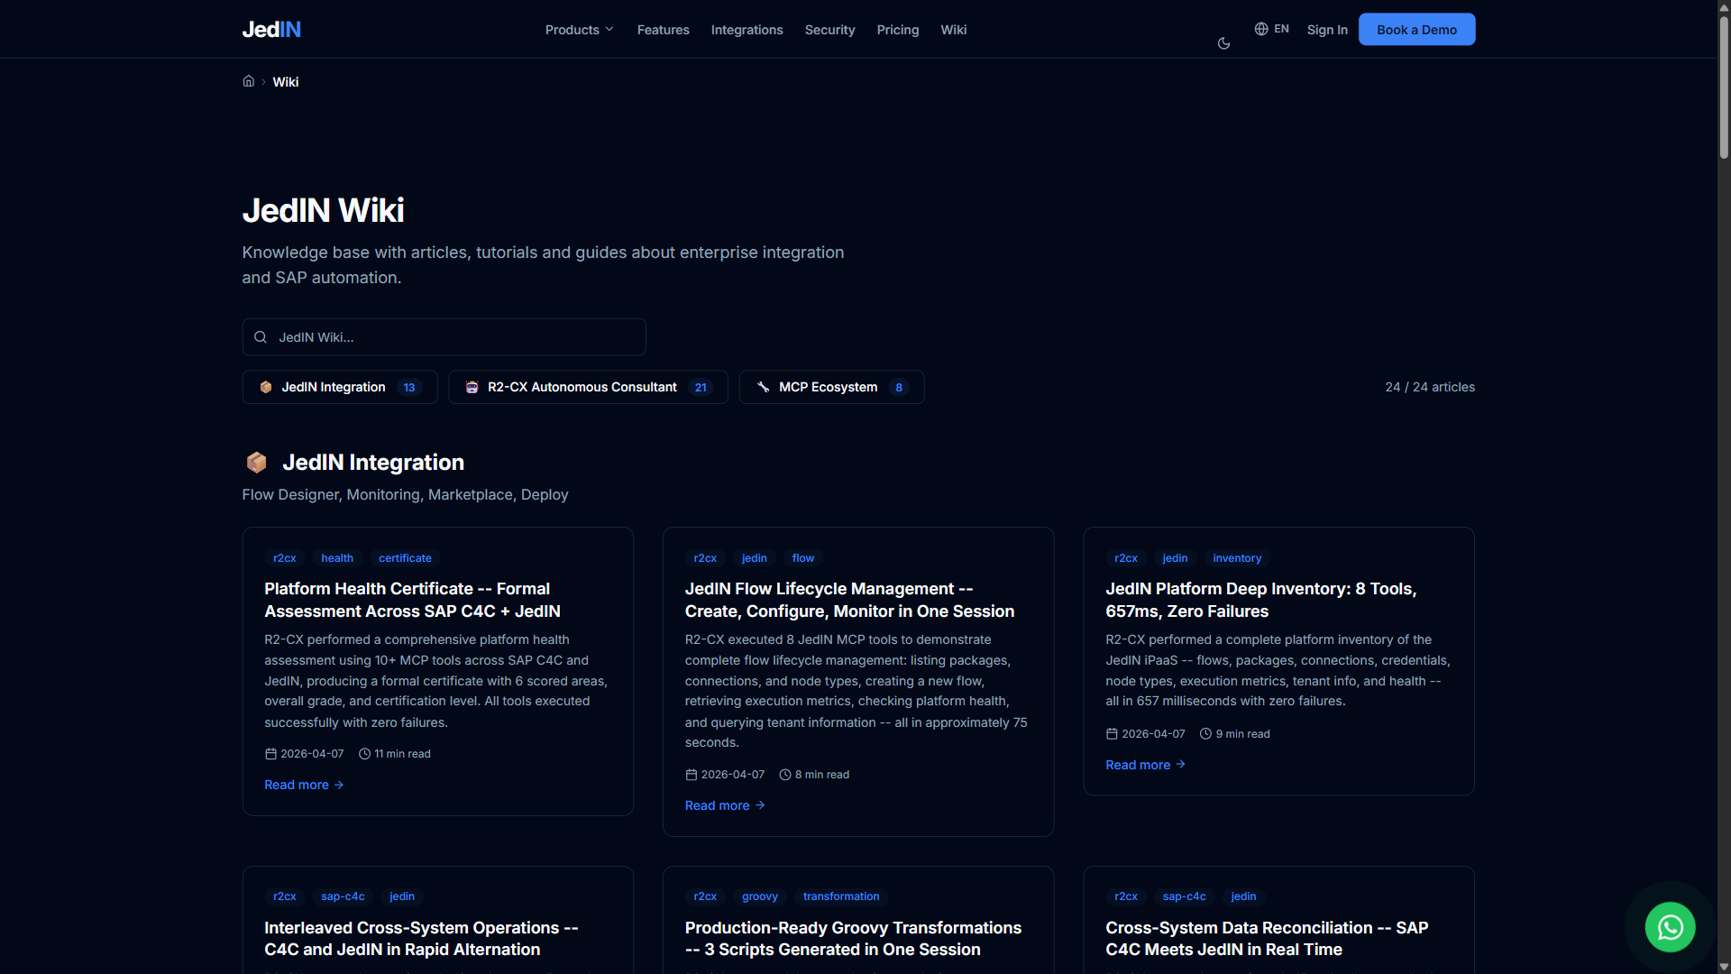This screenshot has width=1731, height=974.
Task: Filter by JedIN Integration category
Action: pos(340,387)
